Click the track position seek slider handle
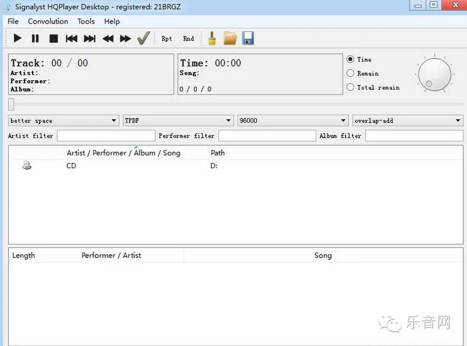This screenshot has width=467, height=346. point(11,105)
